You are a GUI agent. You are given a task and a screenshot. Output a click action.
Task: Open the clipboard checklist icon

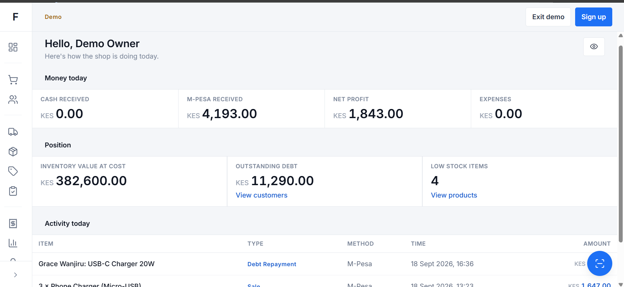tap(13, 191)
